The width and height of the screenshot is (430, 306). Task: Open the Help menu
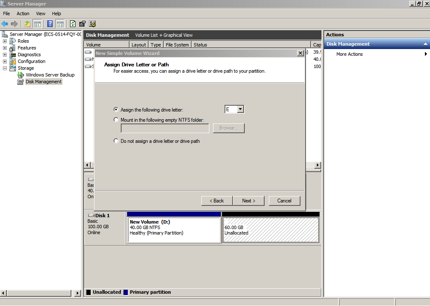[56, 14]
